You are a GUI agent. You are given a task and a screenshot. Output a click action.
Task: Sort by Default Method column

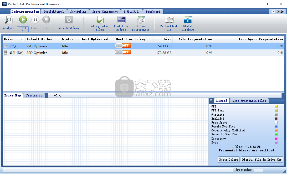(43, 39)
